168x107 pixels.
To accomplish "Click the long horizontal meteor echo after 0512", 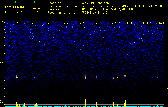I will tap(36, 77).
